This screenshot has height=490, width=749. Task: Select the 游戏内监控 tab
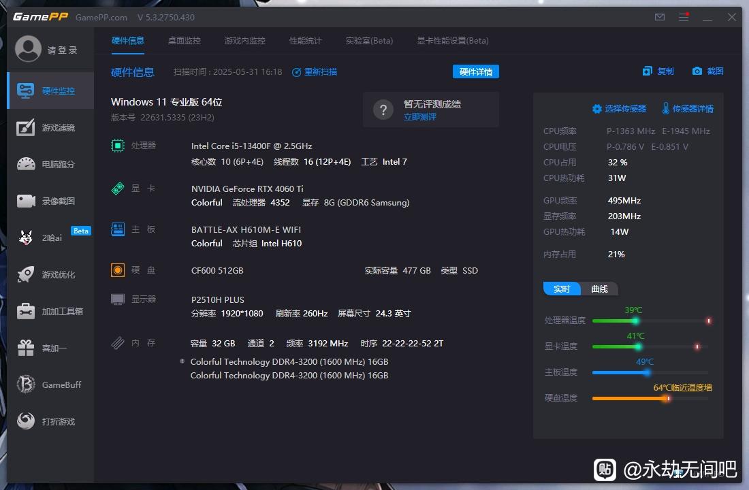coord(245,41)
